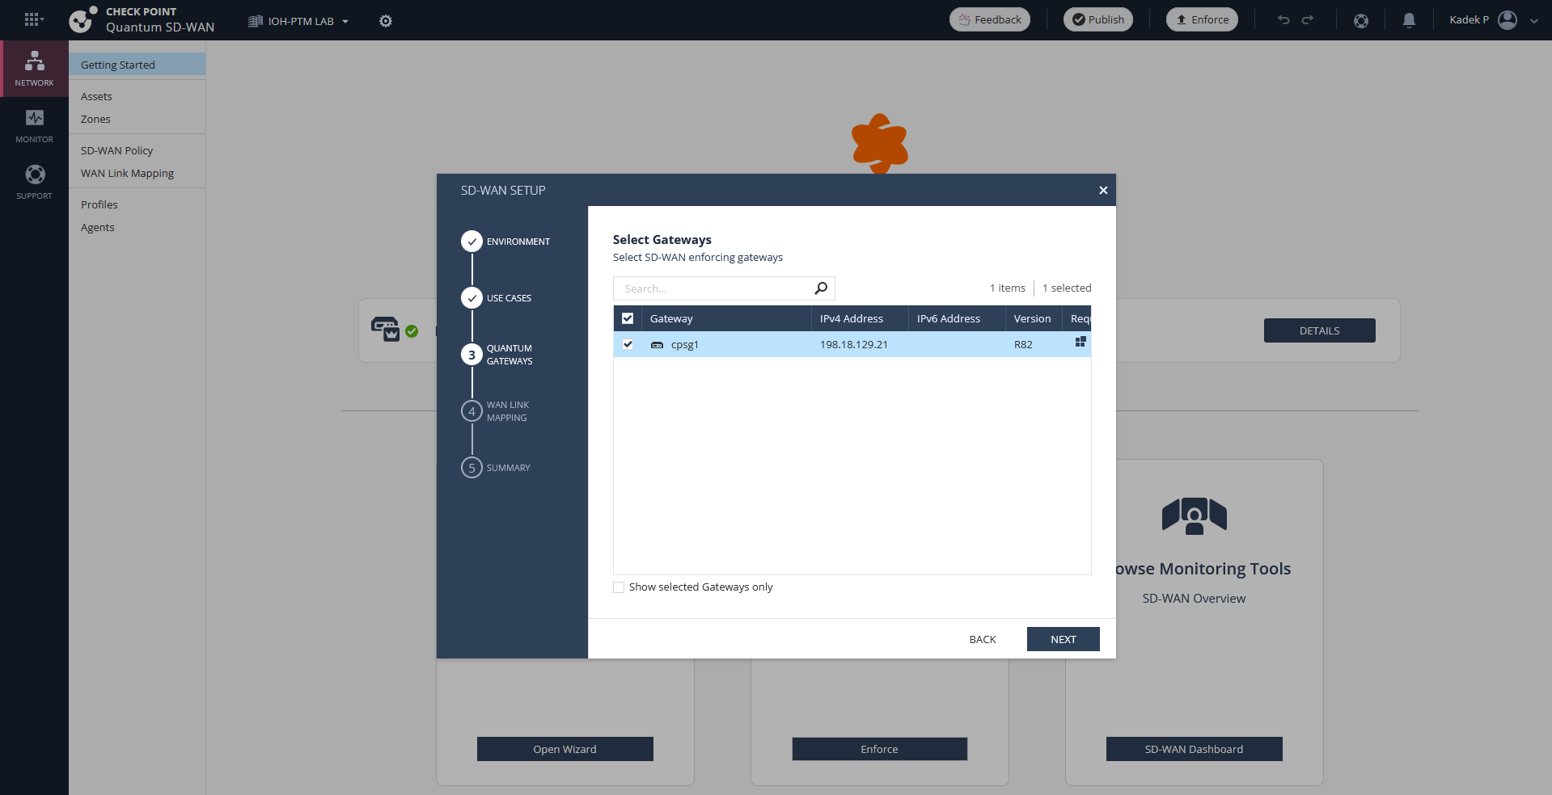Click NEXT in the setup wizard
Image resolution: width=1552 pixels, height=795 pixels.
click(x=1064, y=639)
